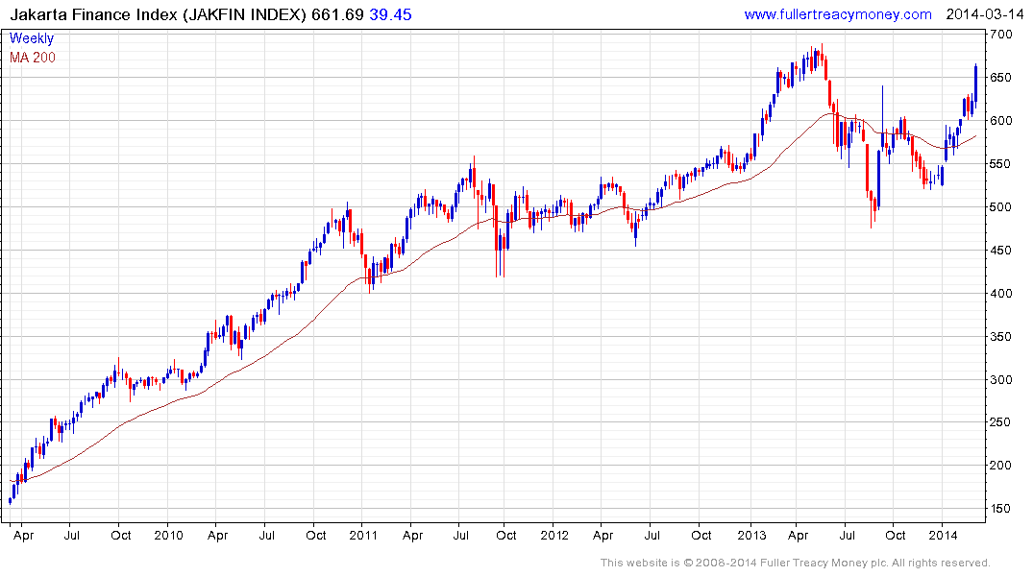Click the 650 price axis label
Image resolution: width=1033 pixels, height=576 pixels.
pos(1000,77)
